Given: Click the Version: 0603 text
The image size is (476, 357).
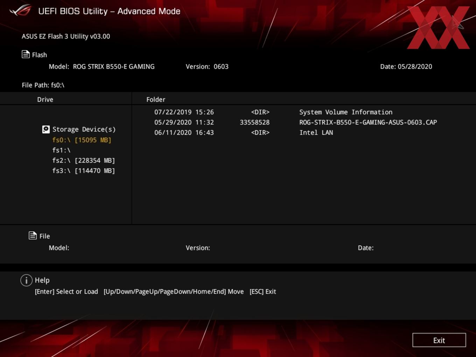Looking at the screenshot, I should [x=207, y=66].
